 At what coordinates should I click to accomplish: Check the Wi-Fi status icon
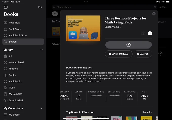[x=157, y=2]
